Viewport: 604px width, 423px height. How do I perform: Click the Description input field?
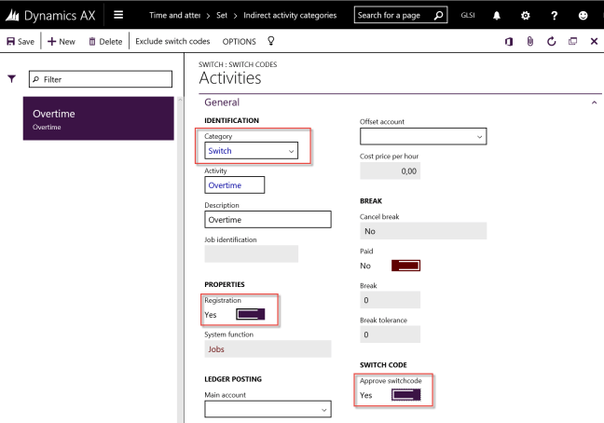click(x=268, y=220)
